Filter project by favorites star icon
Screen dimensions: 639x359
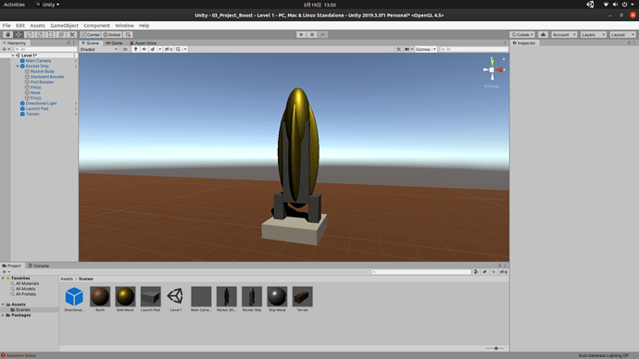click(494, 272)
